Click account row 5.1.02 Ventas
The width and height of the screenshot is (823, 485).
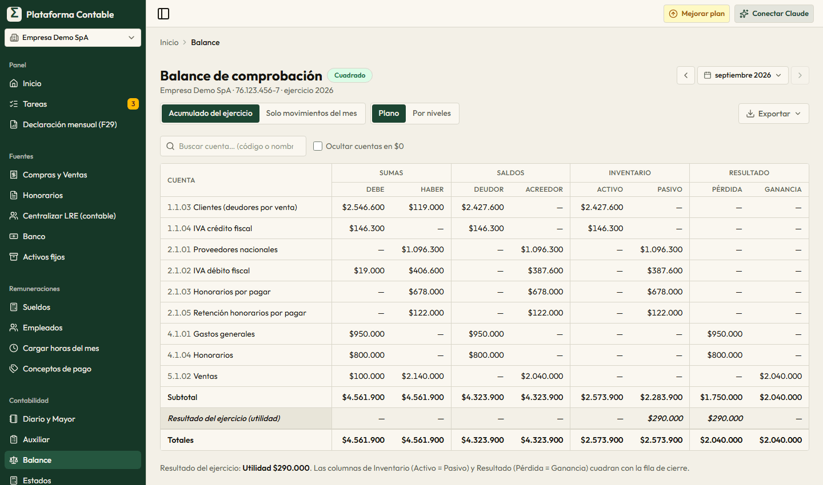click(x=485, y=376)
